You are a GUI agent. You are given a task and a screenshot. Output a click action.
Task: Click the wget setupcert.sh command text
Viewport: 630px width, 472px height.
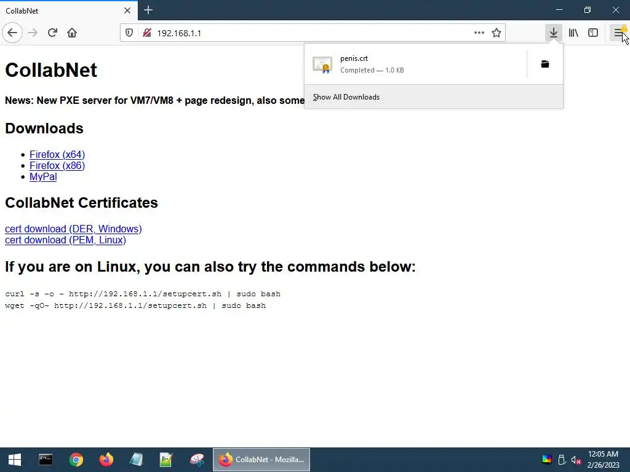tap(135, 305)
